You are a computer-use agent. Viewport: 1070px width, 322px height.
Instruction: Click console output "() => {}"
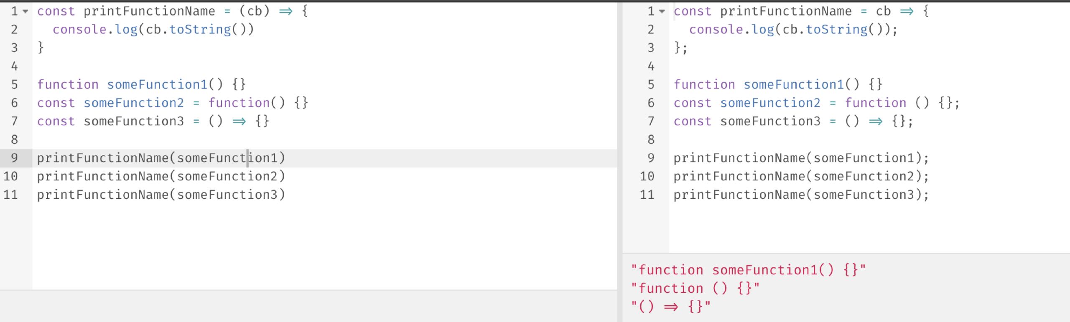[x=670, y=307]
